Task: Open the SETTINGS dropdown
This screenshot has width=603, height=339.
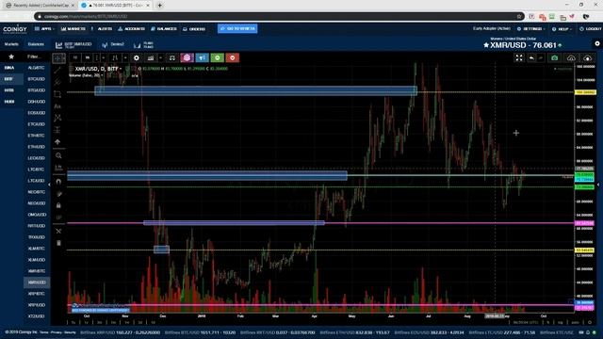Action: pos(531,29)
